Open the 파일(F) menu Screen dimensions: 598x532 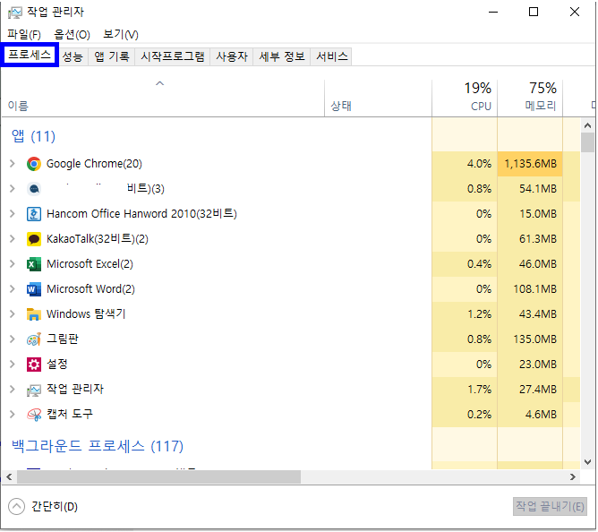coord(24,35)
